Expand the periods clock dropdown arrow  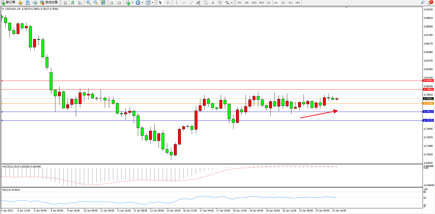coord(142,3)
